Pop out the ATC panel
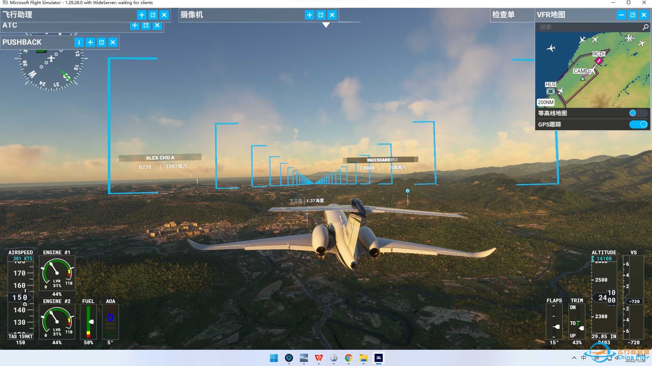This screenshot has width=652, height=366. tap(146, 25)
